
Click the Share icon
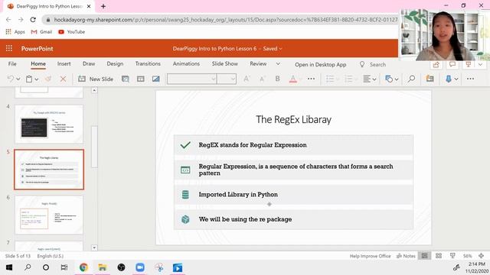(x=436, y=64)
